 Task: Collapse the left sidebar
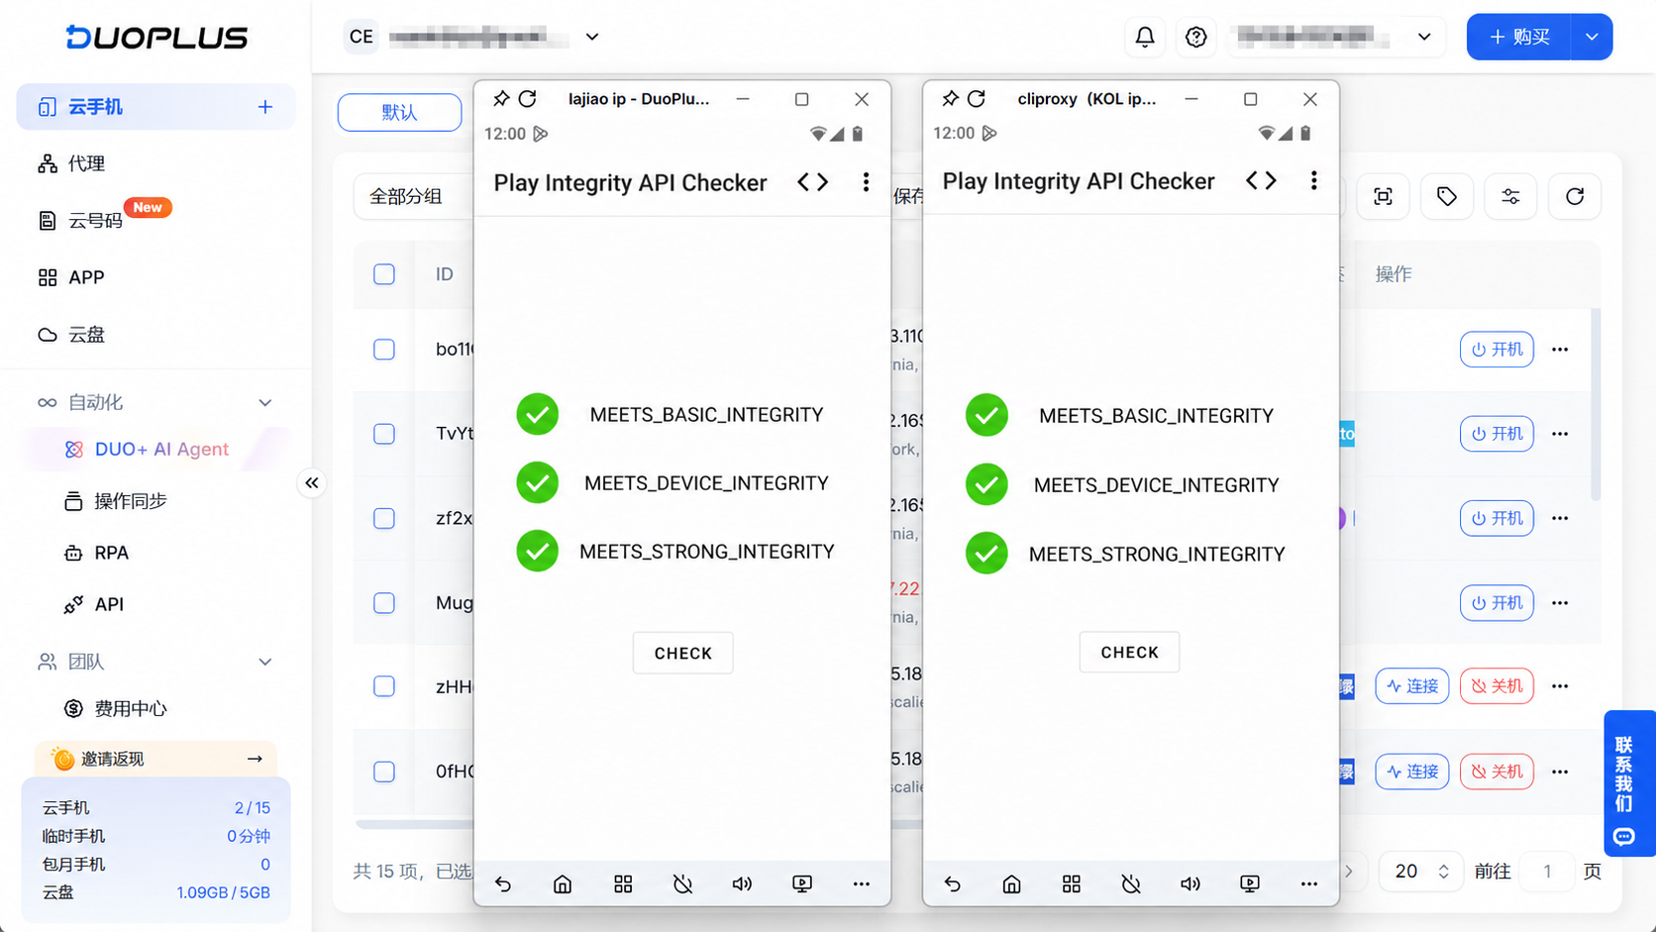tap(312, 483)
